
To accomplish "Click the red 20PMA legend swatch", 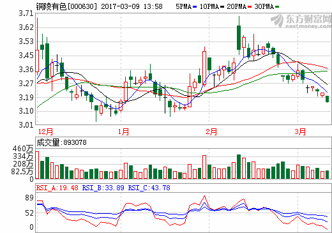I will point(250,7).
